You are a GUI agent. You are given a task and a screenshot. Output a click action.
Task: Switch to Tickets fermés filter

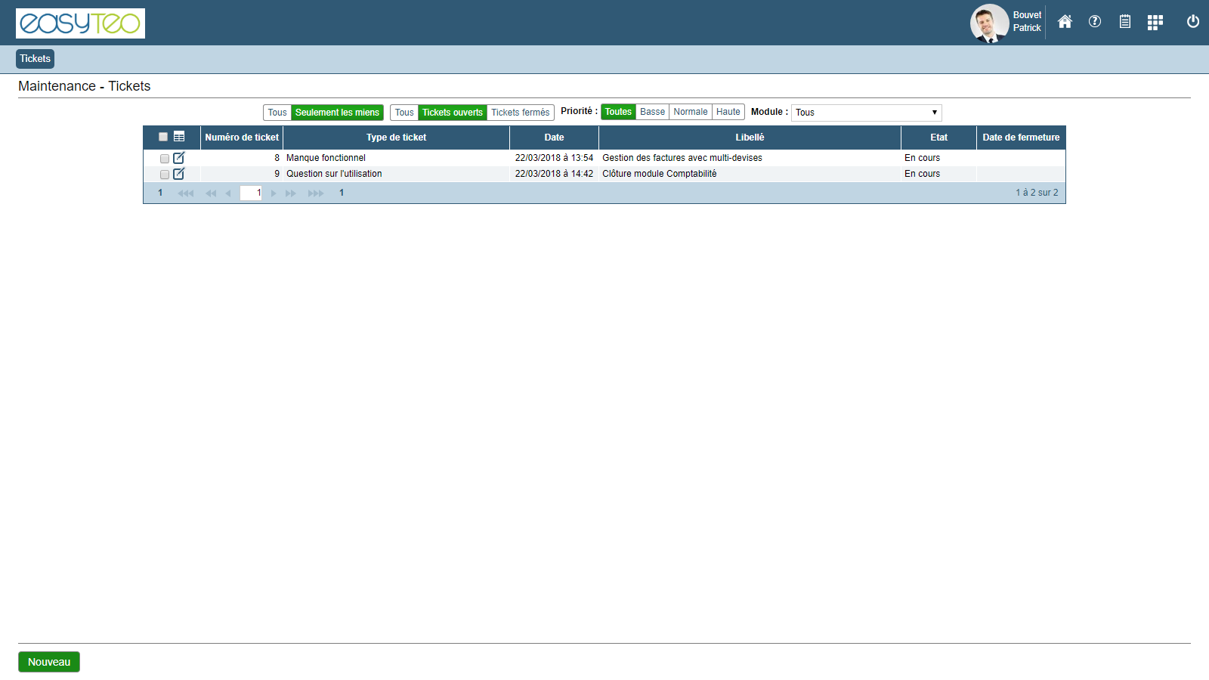coord(521,113)
